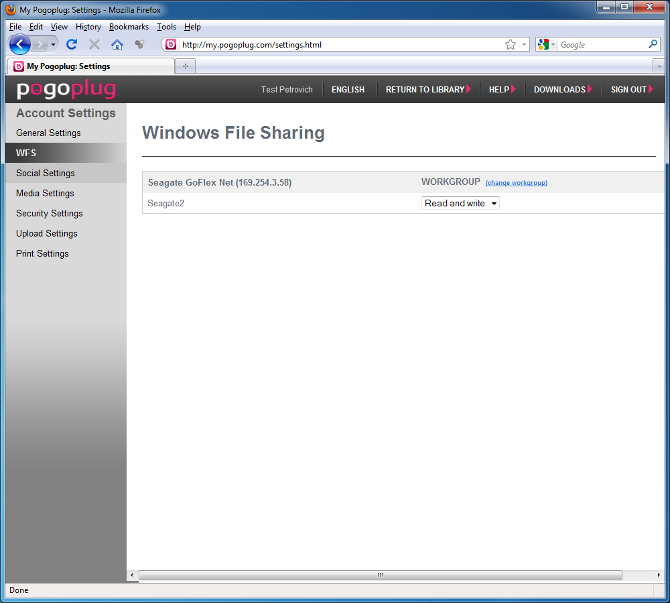Click the horizontal scrollbar left arrow
Image resolution: width=670 pixels, height=603 pixels.
click(132, 576)
